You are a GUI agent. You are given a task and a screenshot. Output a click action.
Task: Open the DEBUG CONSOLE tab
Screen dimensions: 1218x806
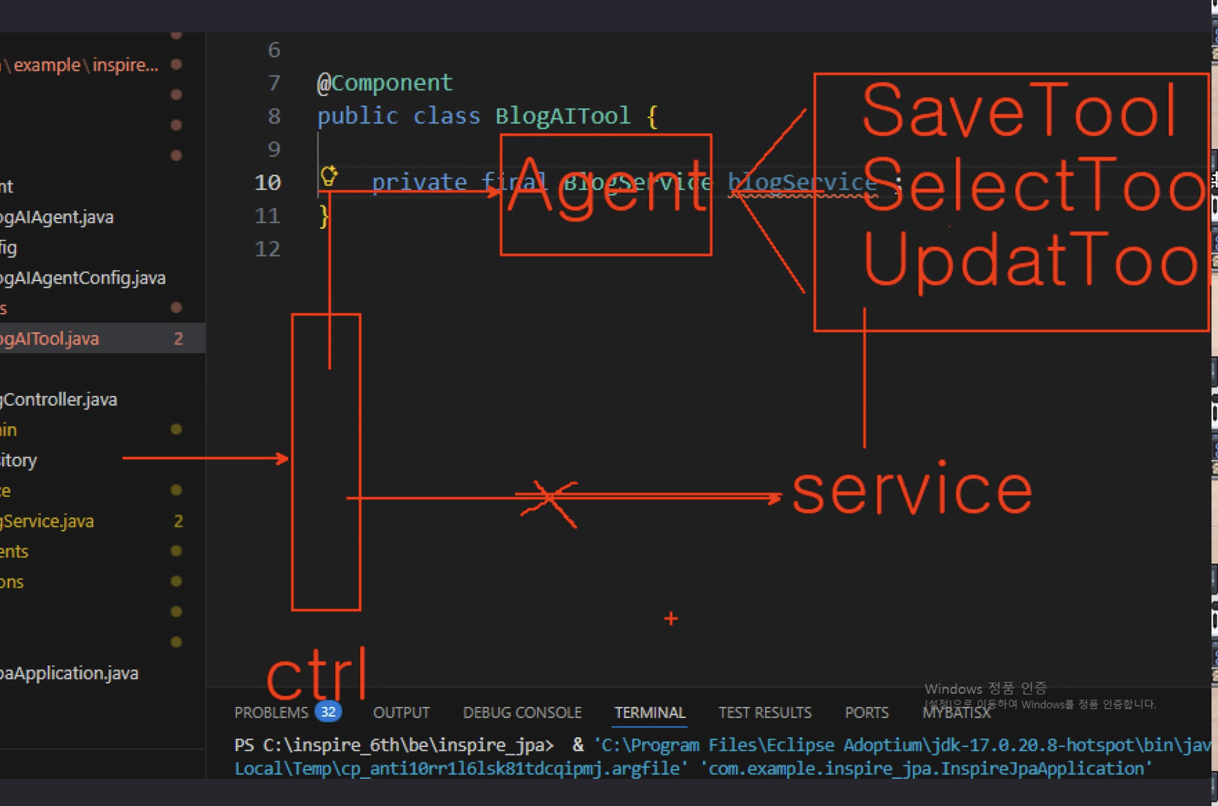tap(522, 712)
